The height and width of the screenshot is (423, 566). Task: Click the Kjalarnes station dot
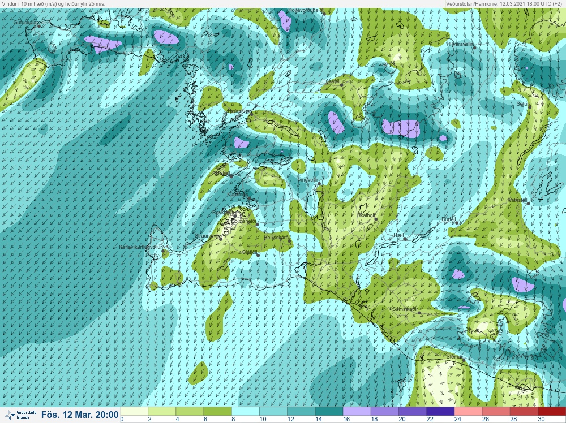(248, 198)
